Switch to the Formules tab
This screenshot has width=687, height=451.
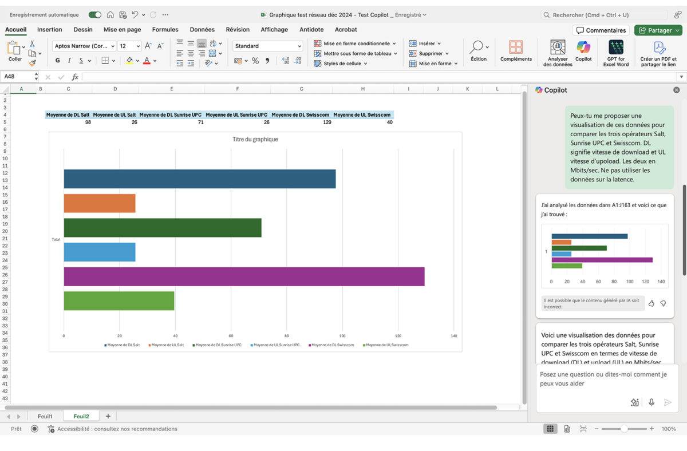coord(165,30)
